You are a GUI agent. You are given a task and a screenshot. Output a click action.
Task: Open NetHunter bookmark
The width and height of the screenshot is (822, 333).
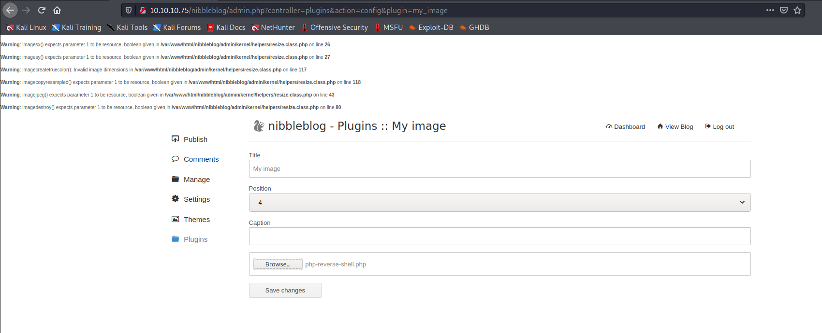point(273,28)
